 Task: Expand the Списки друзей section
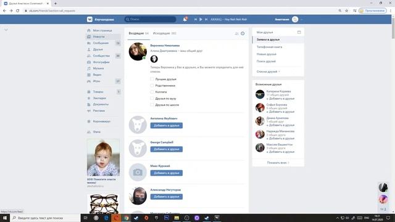pos(268,72)
